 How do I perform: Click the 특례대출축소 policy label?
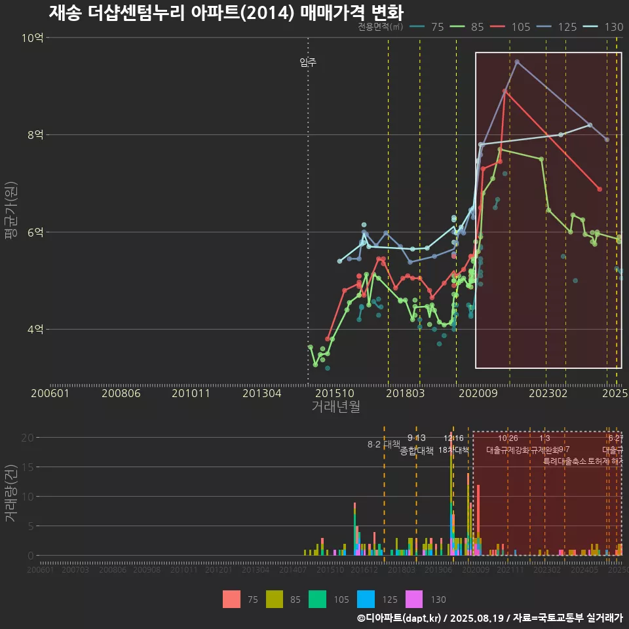[x=564, y=461]
